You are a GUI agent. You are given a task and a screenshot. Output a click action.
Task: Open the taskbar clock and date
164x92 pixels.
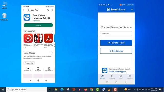(x=154, y=90)
